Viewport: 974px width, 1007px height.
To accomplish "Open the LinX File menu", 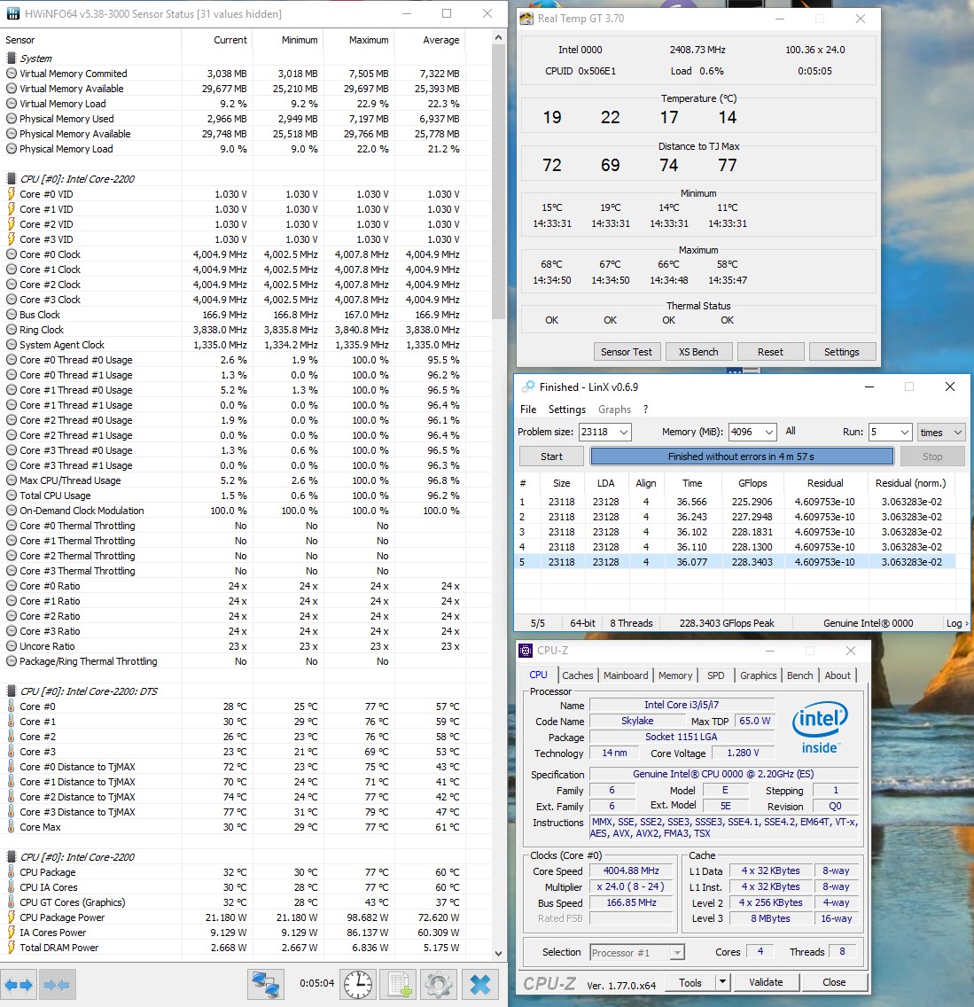I will click(528, 410).
